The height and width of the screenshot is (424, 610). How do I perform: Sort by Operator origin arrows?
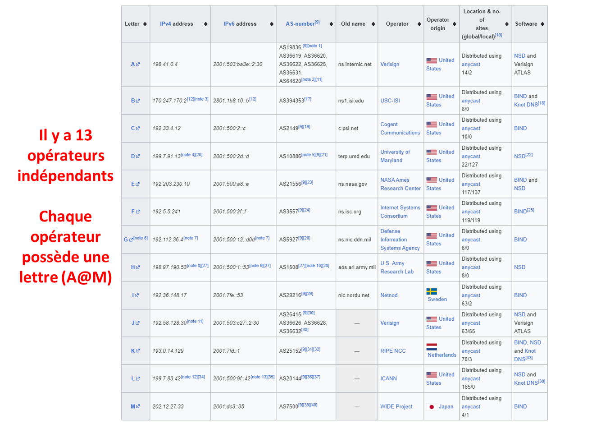point(455,24)
